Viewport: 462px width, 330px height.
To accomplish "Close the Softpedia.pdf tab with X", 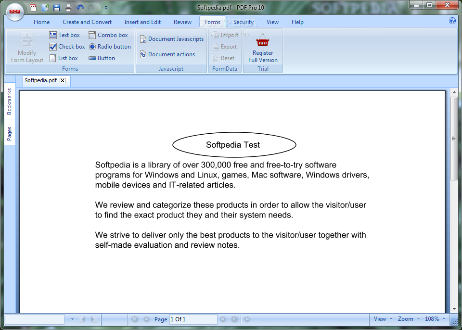I will pyautogui.click(x=63, y=81).
